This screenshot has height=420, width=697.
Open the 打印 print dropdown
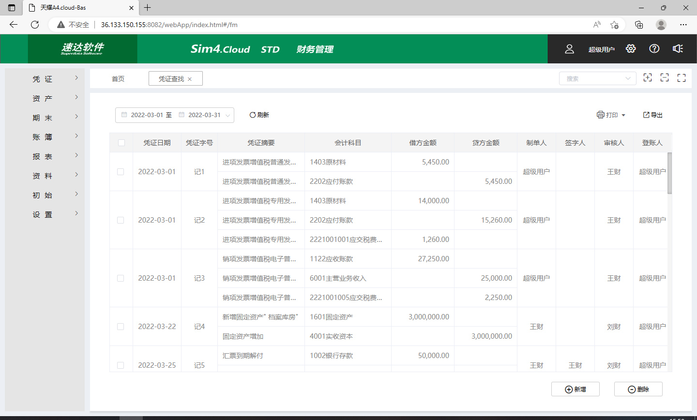click(611, 115)
